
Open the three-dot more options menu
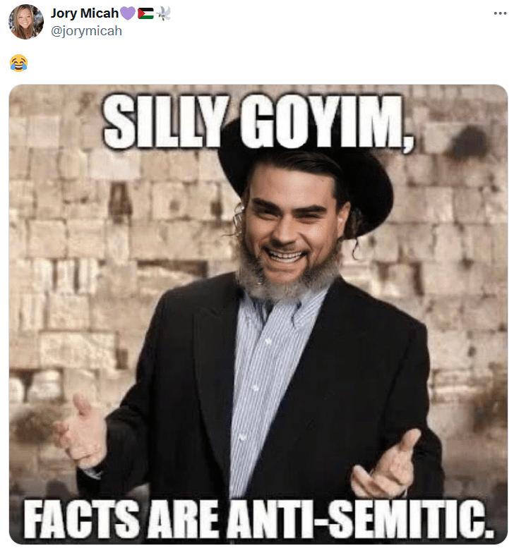coord(500,13)
